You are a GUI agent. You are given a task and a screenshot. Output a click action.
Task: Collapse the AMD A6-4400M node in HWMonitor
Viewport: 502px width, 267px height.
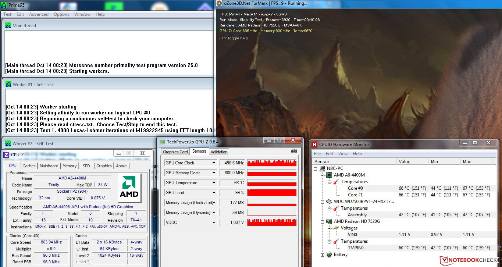point(323,175)
